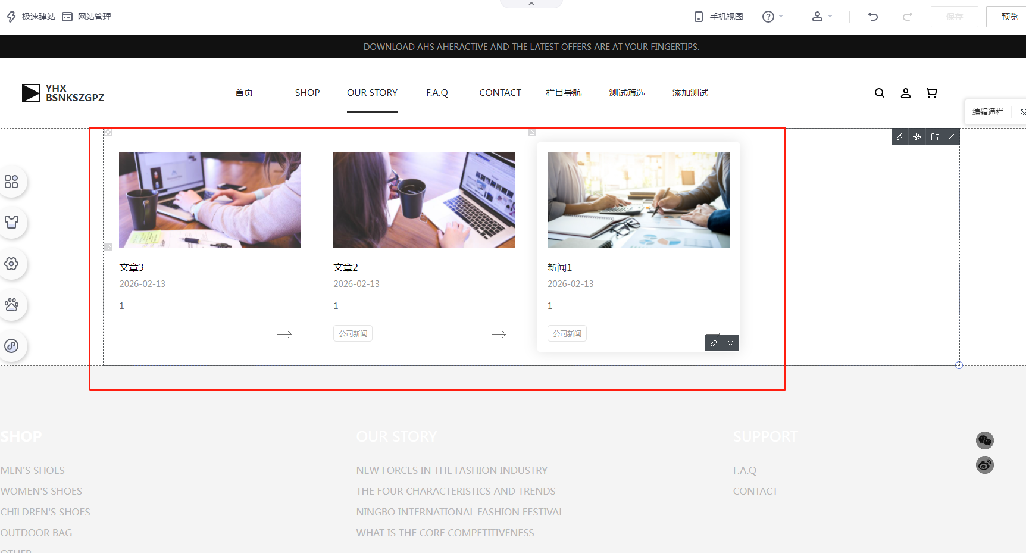This screenshot has width=1026, height=553.
Task: Click the YHX BSNKSZGPZ site logo
Action: [63, 93]
